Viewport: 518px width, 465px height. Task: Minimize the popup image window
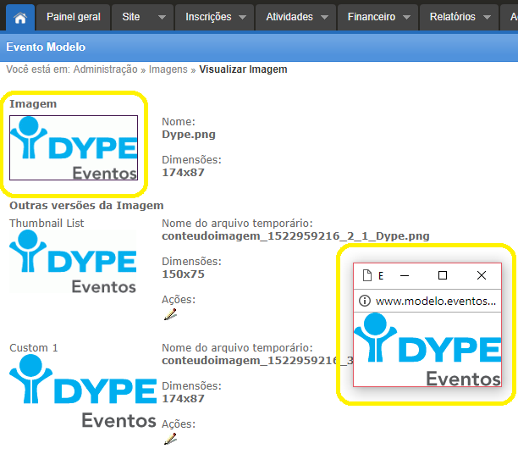coord(405,275)
